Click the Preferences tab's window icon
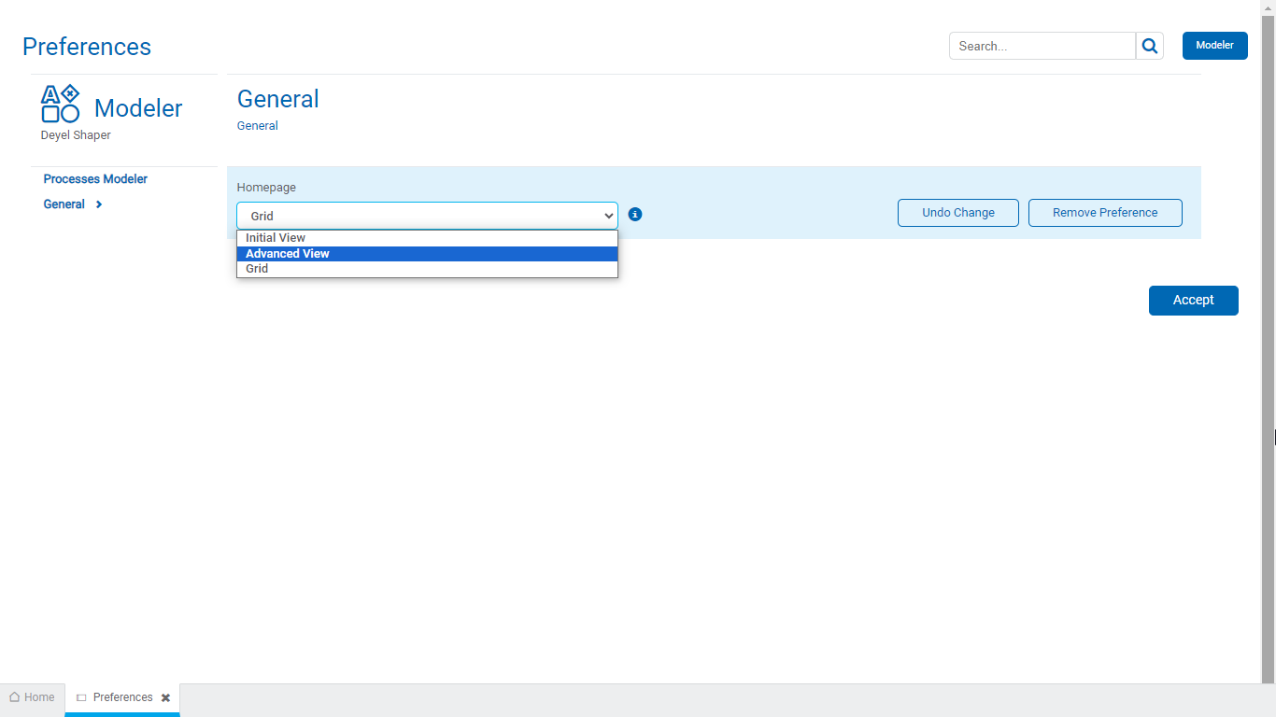Screen dimensions: 1276x717 (x=81, y=697)
